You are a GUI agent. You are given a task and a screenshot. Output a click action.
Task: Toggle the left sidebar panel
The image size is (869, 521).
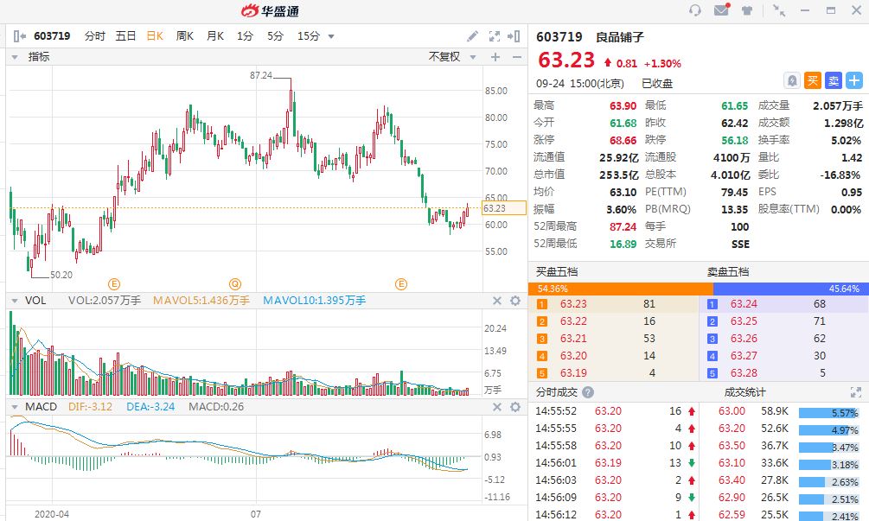coord(20,36)
